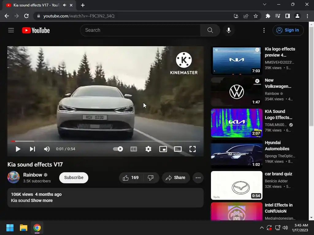Image resolution: width=314 pixels, height=235 pixels.
Task: Open Intel Effects in CoNfUsIoN title
Action: (x=278, y=208)
